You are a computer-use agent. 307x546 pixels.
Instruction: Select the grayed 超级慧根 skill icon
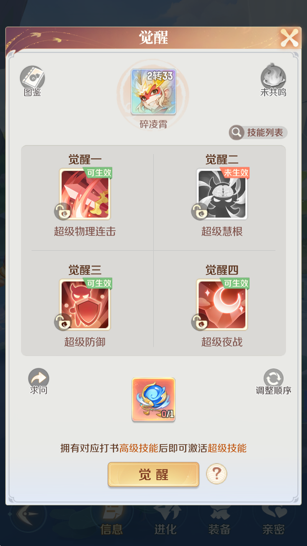click(222, 194)
